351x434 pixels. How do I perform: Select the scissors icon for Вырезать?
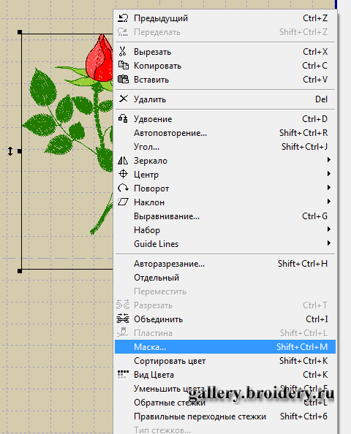pyautogui.click(x=122, y=51)
